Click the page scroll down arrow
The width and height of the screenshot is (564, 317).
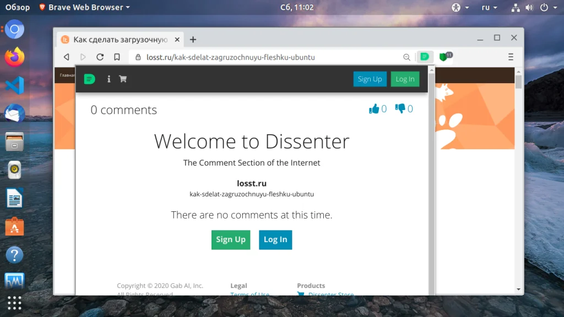pyautogui.click(x=518, y=289)
